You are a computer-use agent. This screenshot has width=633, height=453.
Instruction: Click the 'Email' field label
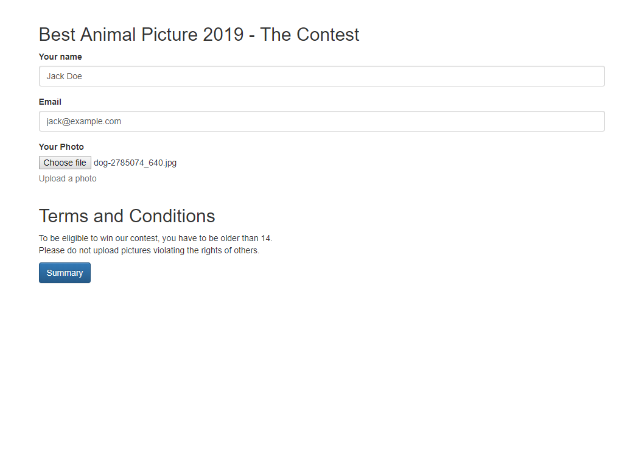[50, 102]
